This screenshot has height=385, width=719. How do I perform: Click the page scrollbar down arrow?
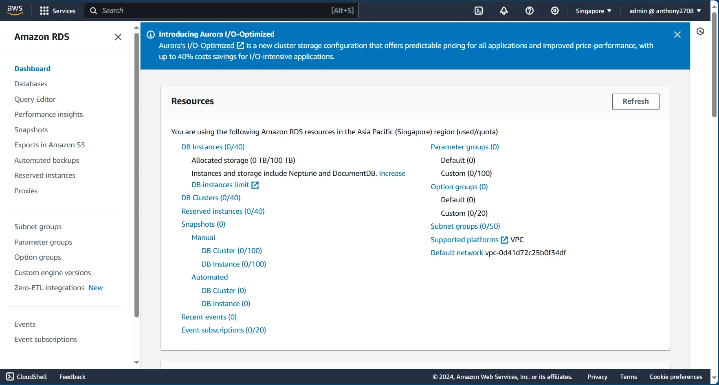[x=714, y=378]
